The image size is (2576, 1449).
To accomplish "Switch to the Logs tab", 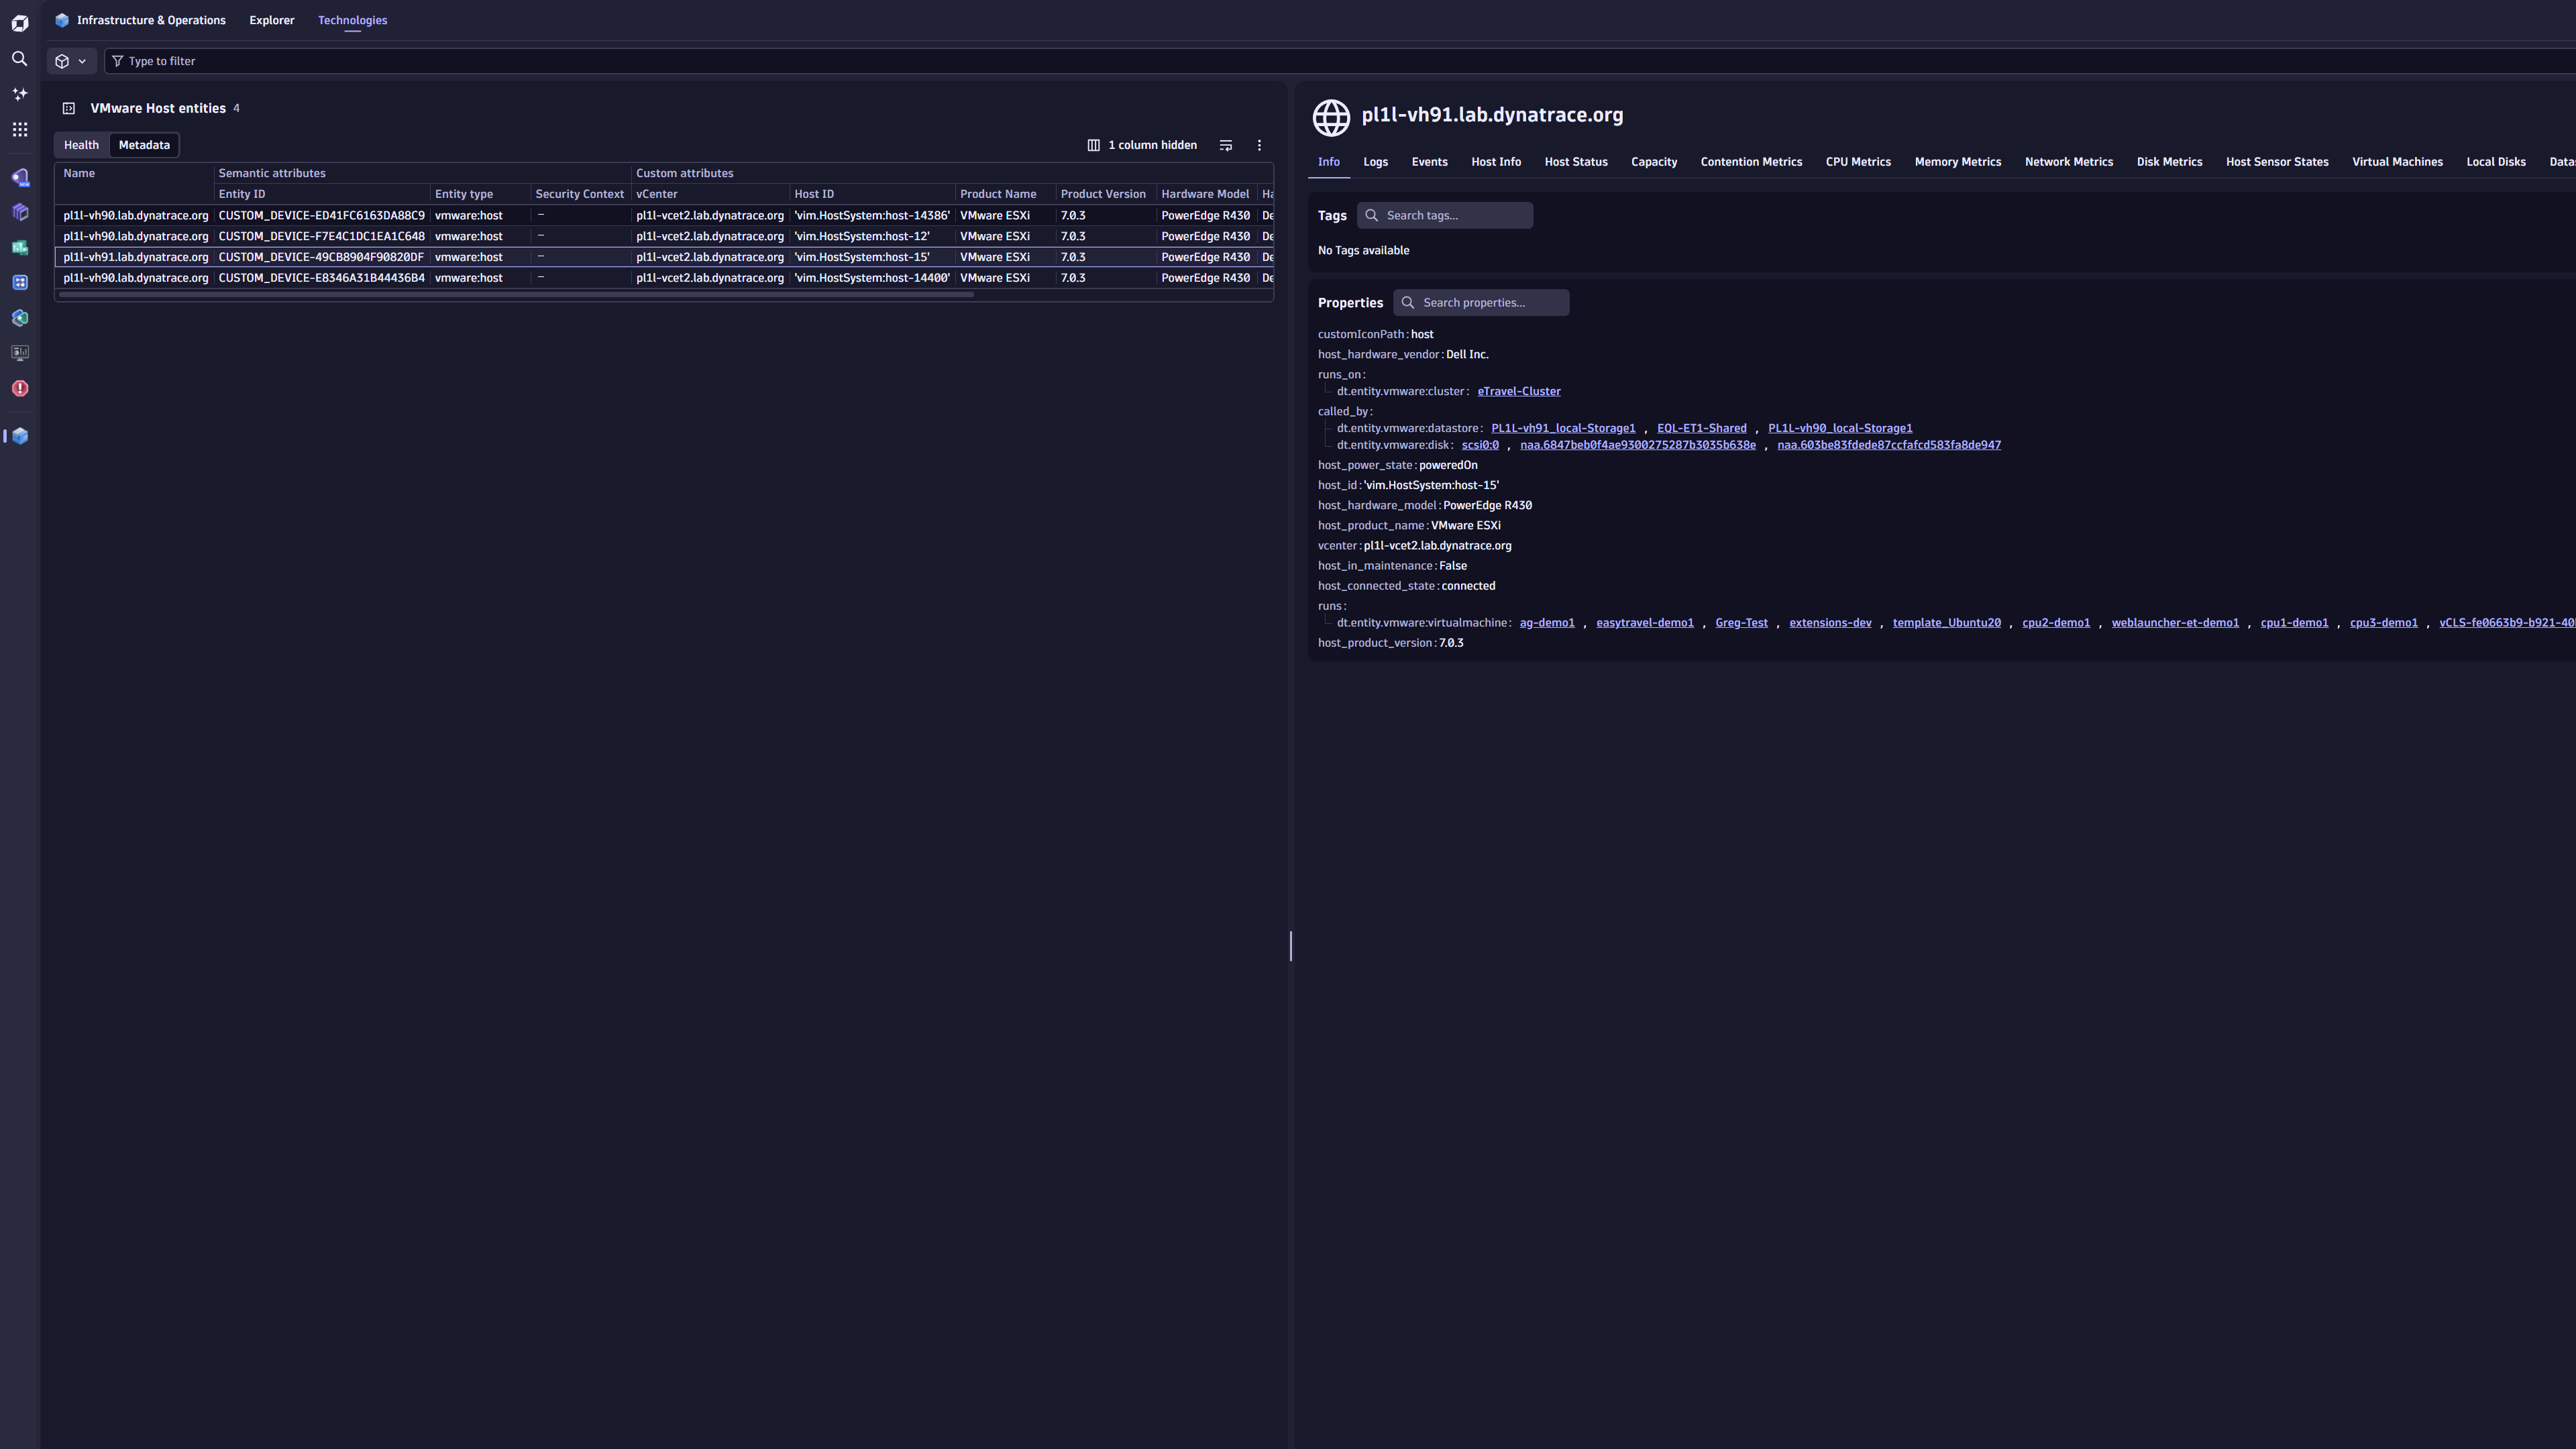I will pyautogui.click(x=1376, y=161).
